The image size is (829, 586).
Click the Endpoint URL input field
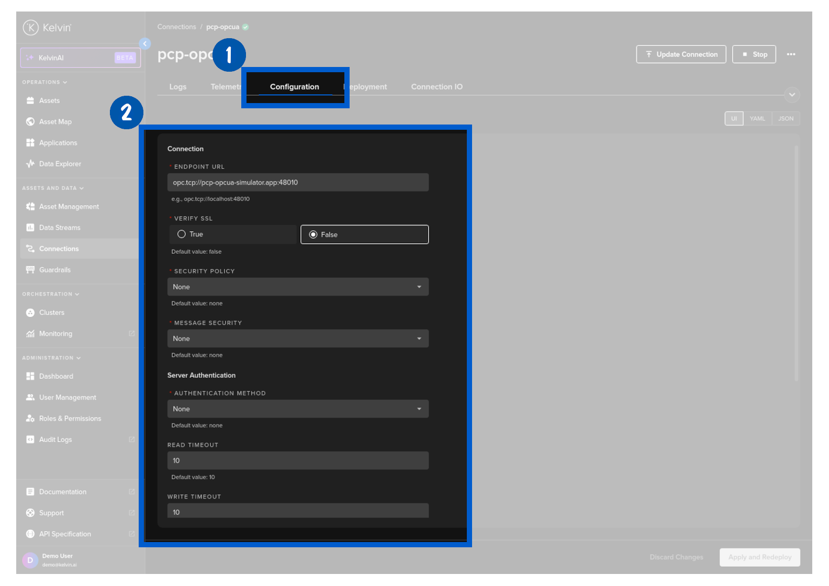pos(298,183)
